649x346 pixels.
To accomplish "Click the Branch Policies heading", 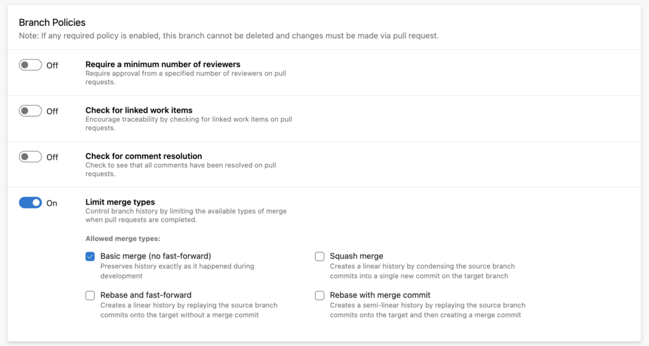I will pyautogui.click(x=52, y=22).
